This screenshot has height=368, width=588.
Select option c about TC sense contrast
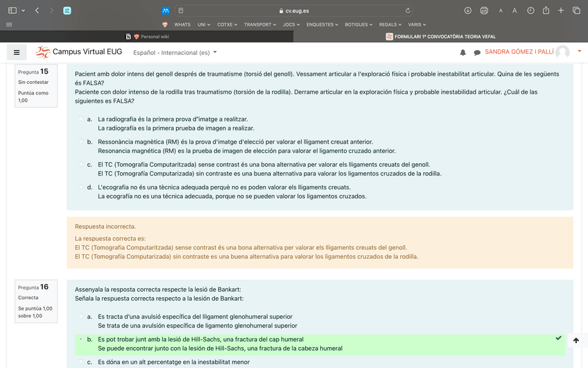coord(81,165)
